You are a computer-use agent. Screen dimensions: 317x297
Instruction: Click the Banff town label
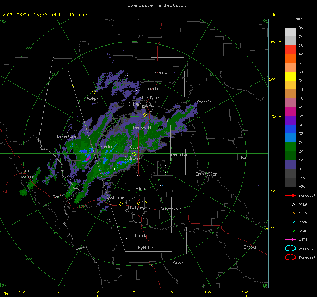tap(58, 197)
